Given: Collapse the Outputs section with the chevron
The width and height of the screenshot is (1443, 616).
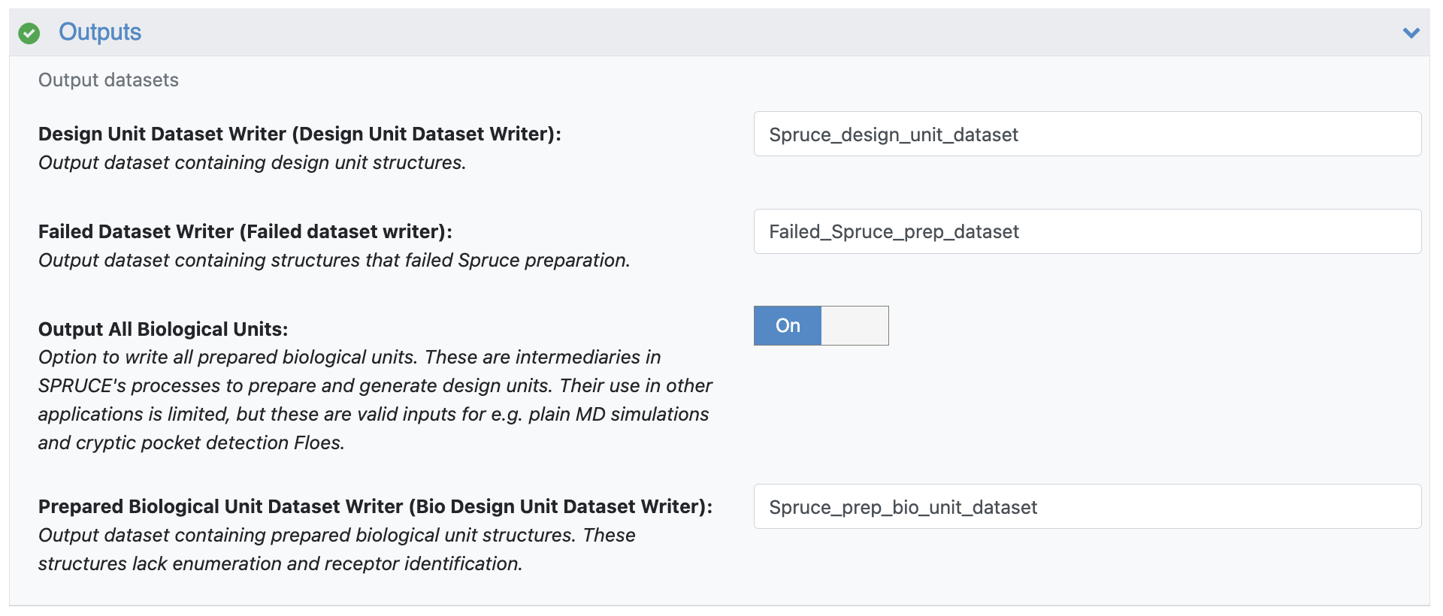Looking at the screenshot, I should point(1411,33).
